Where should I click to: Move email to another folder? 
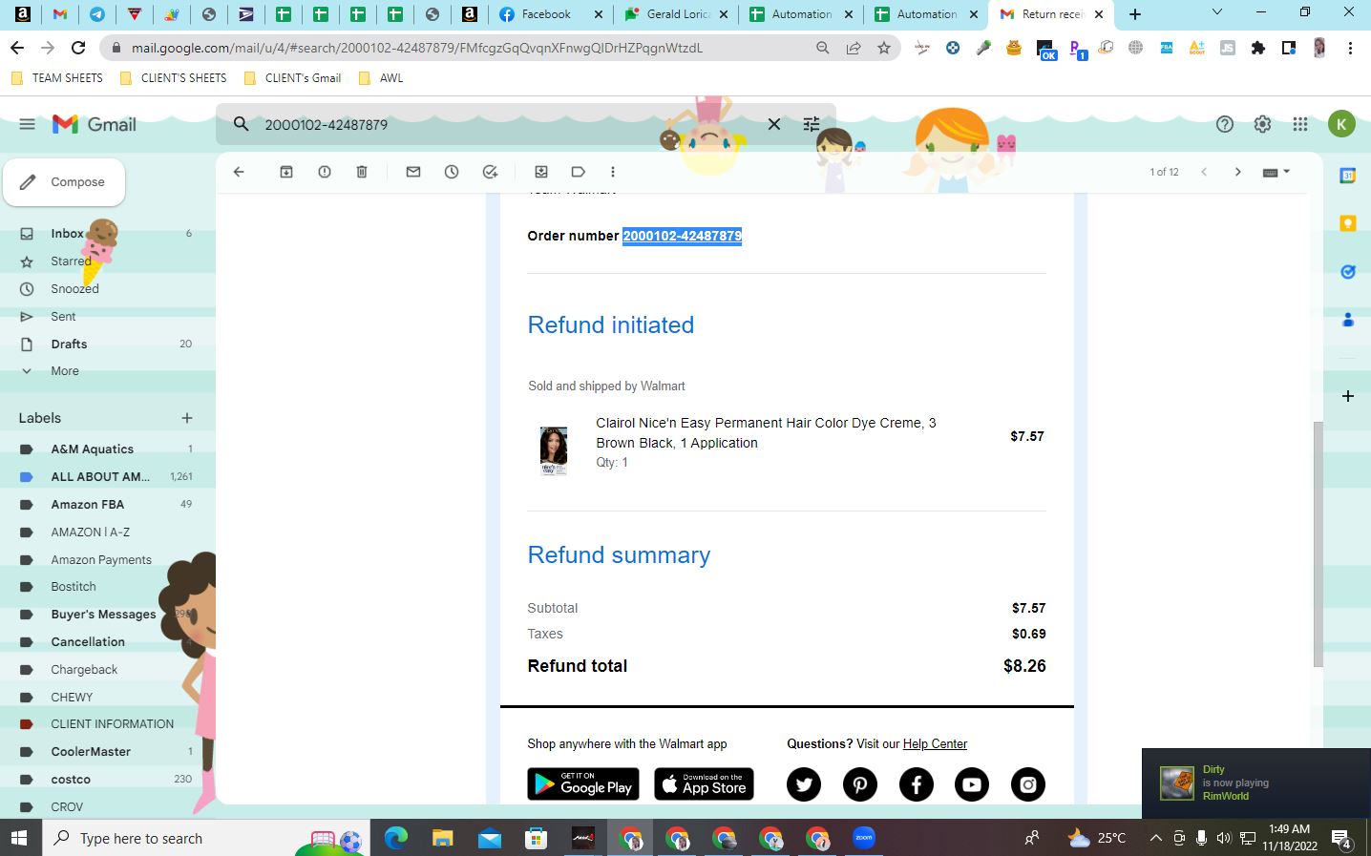(x=541, y=172)
